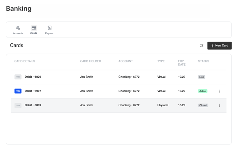This screenshot has width=244, height=163.
Task: Open the card filter settings icon
Action: pyautogui.click(x=202, y=46)
